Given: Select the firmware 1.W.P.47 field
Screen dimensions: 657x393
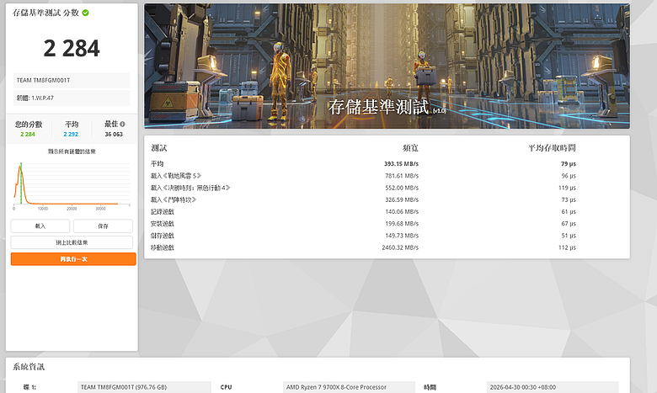Looking at the screenshot, I should coord(72,98).
